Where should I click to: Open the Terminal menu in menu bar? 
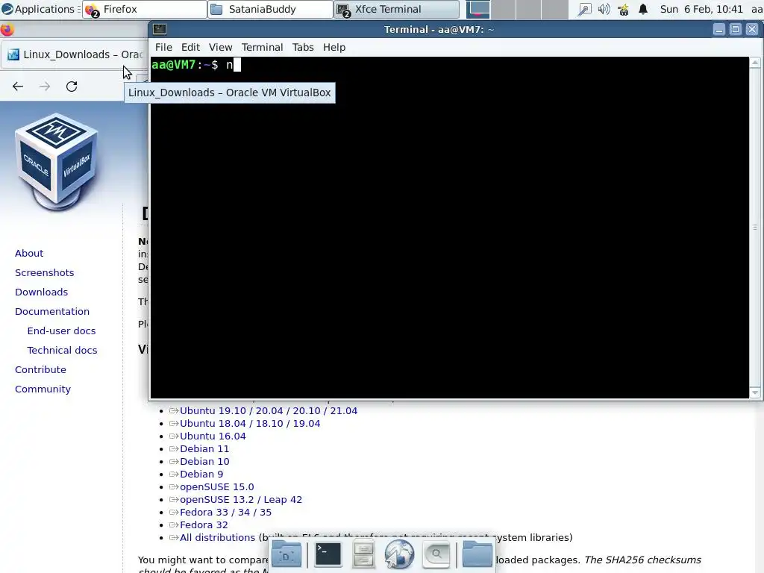pyautogui.click(x=262, y=47)
